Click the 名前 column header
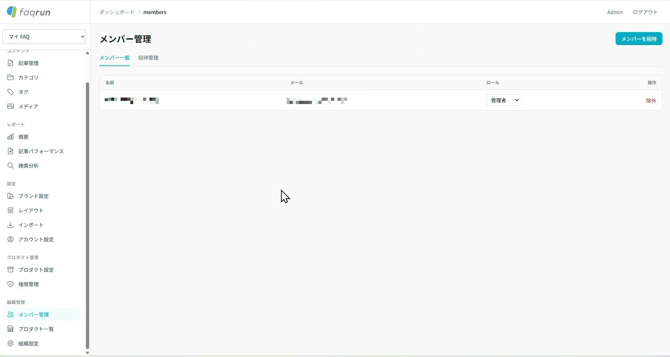 110,83
